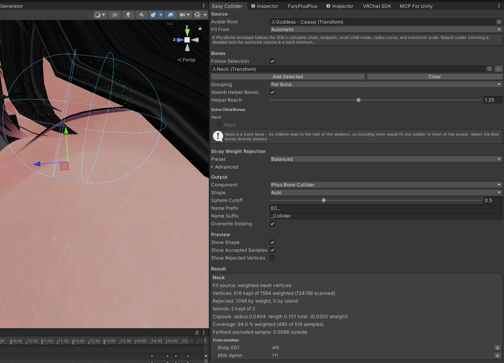Viewport: 504px width, 363px height.
Task: Click the lock icon beside the orientation gizmo
Action: (200, 28)
